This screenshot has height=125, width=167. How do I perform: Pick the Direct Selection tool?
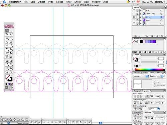11,31
